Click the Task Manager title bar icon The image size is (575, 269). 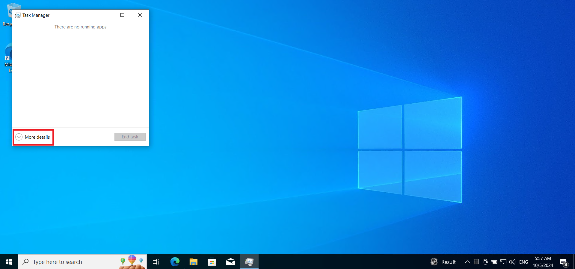18,15
